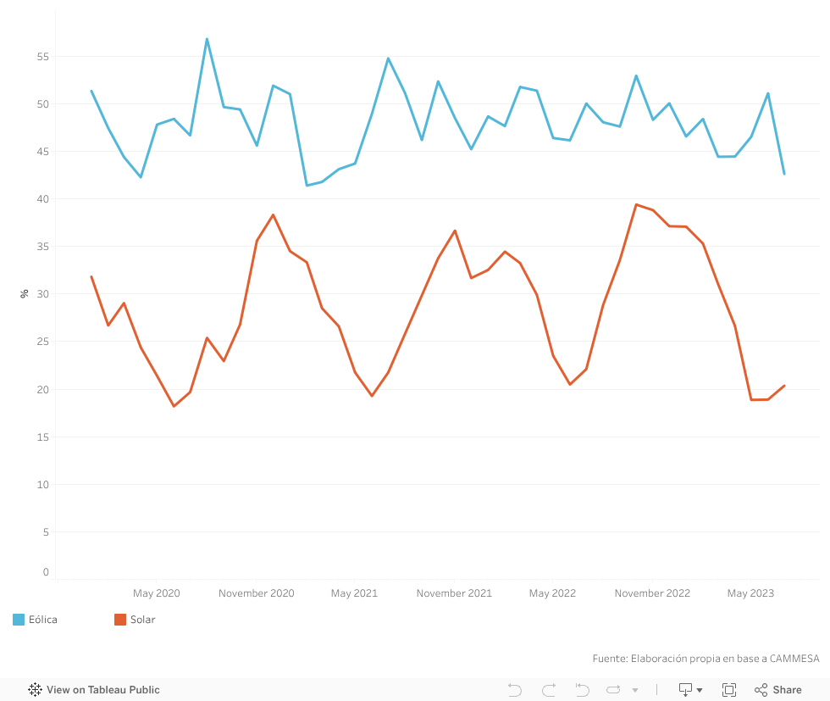
Task: Click the Download icon
Action: coord(685,690)
